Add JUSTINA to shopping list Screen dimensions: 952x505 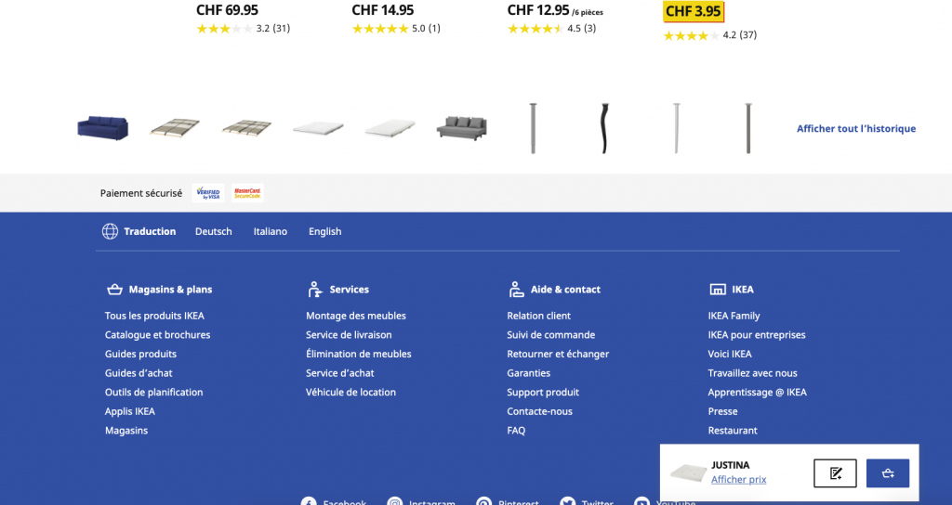point(835,473)
